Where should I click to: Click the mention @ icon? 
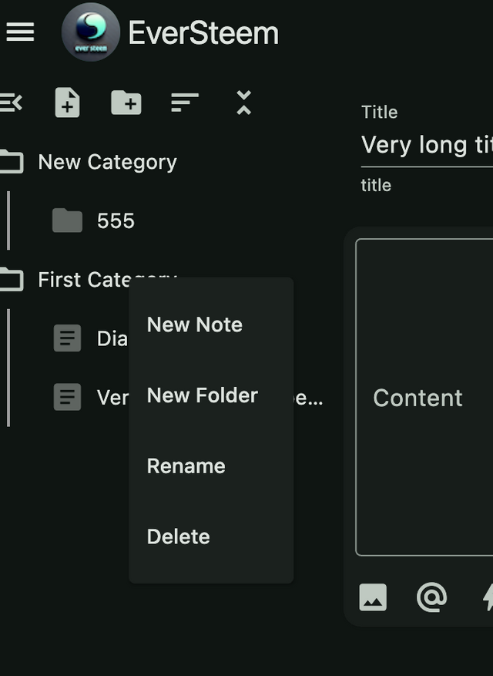click(x=431, y=597)
